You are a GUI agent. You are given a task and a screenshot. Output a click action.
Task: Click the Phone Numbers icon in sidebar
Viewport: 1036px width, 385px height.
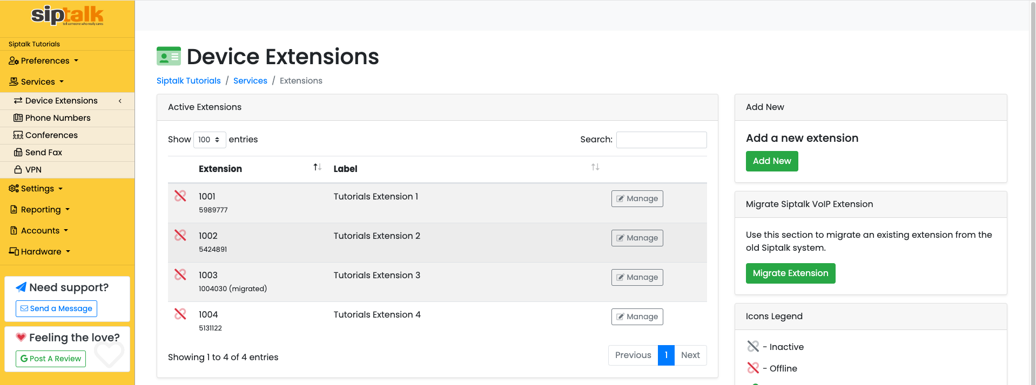[x=18, y=118]
